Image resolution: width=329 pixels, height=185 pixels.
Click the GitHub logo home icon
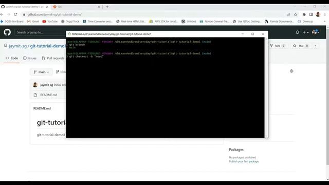click(x=7, y=32)
